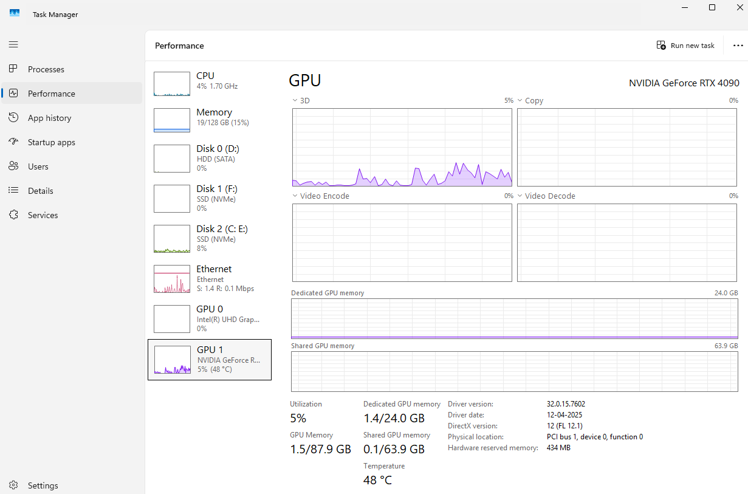Image resolution: width=748 pixels, height=494 pixels.
Task: Open the three-dot more options menu
Action: point(738,46)
